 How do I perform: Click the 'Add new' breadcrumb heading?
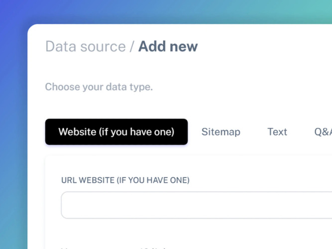(168, 47)
